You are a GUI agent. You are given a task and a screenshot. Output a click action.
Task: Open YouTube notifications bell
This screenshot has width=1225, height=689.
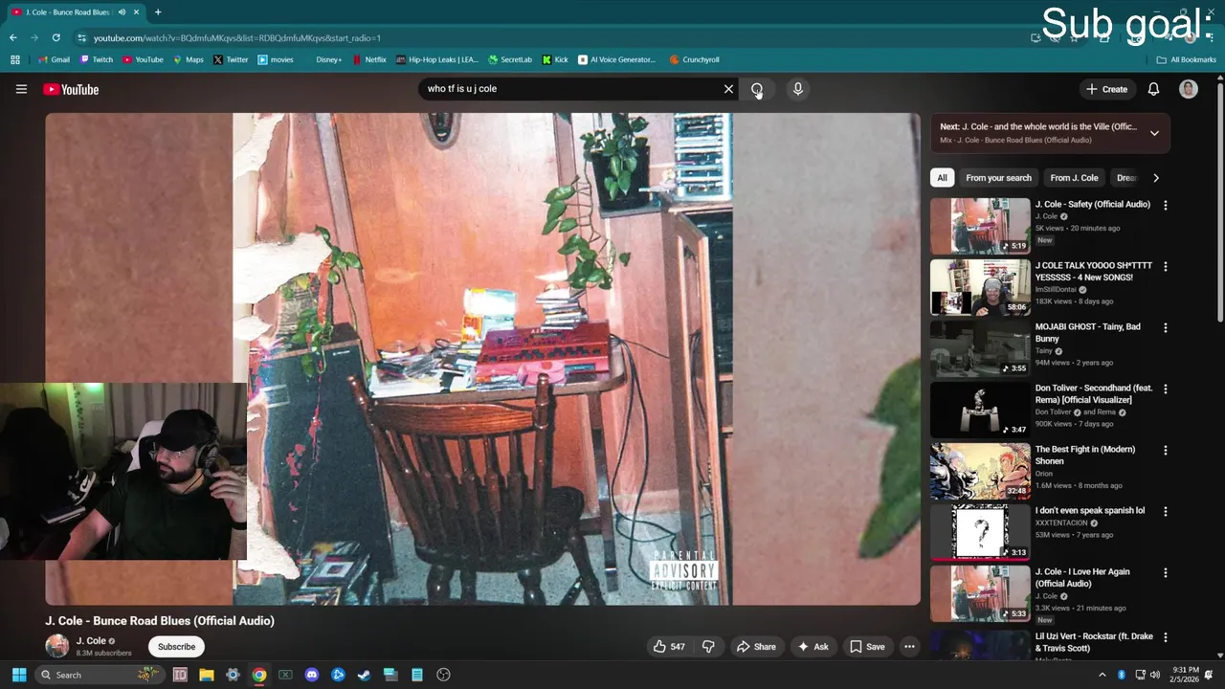[x=1153, y=89]
